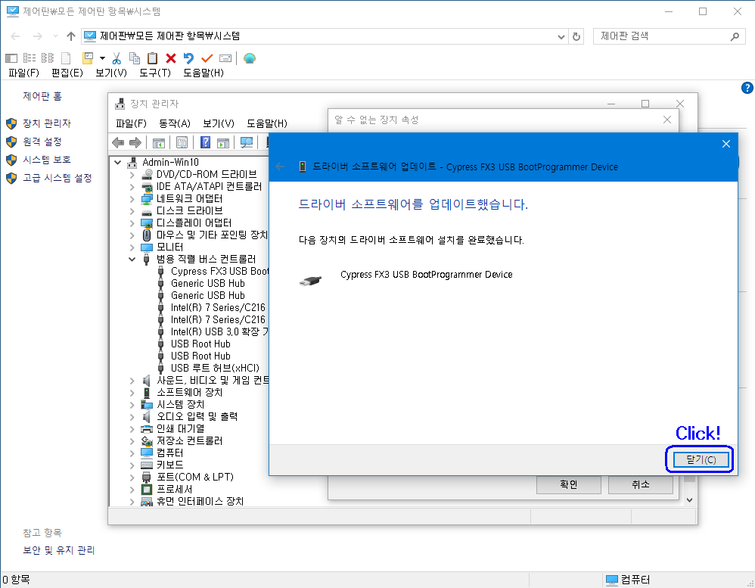Click the Paste clipboard icon in Control Panel toolbar
The image size is (755, 588).
(152, 58)
